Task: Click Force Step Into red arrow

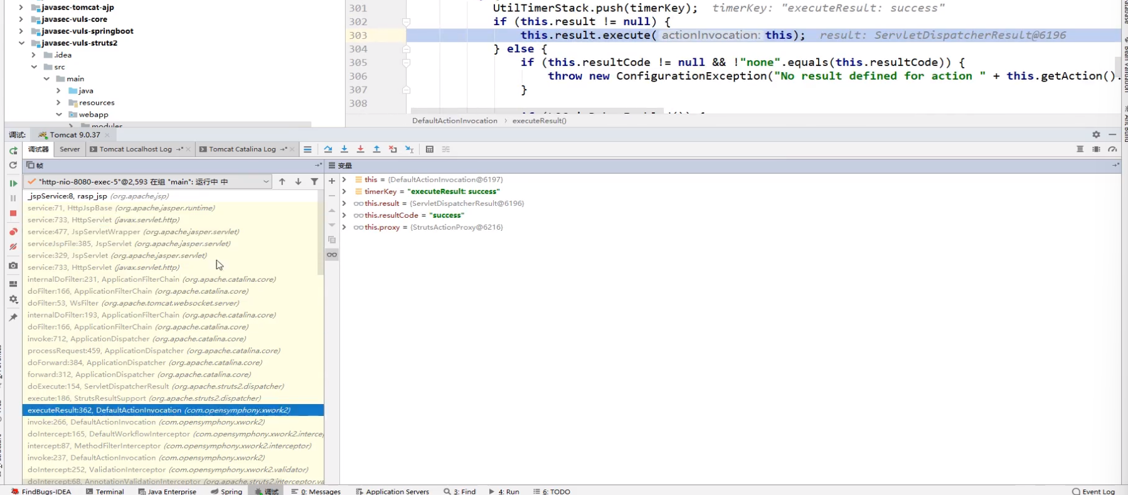Action: tap(361, 149)
